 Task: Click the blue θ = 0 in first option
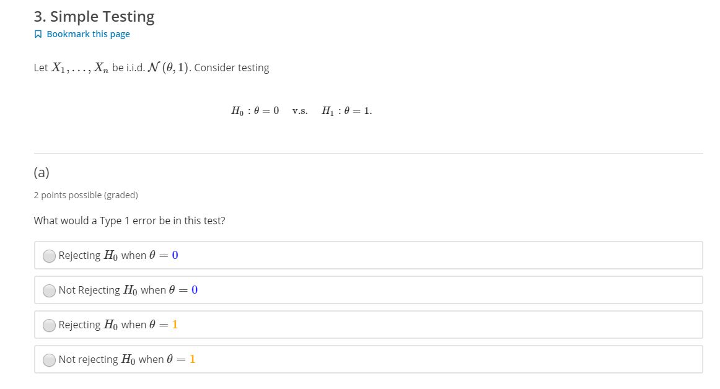175,255
